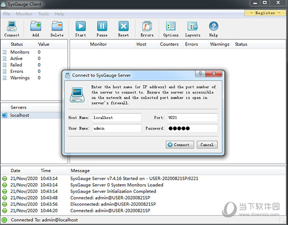Click the 'Active' status row label

[16, 59]
